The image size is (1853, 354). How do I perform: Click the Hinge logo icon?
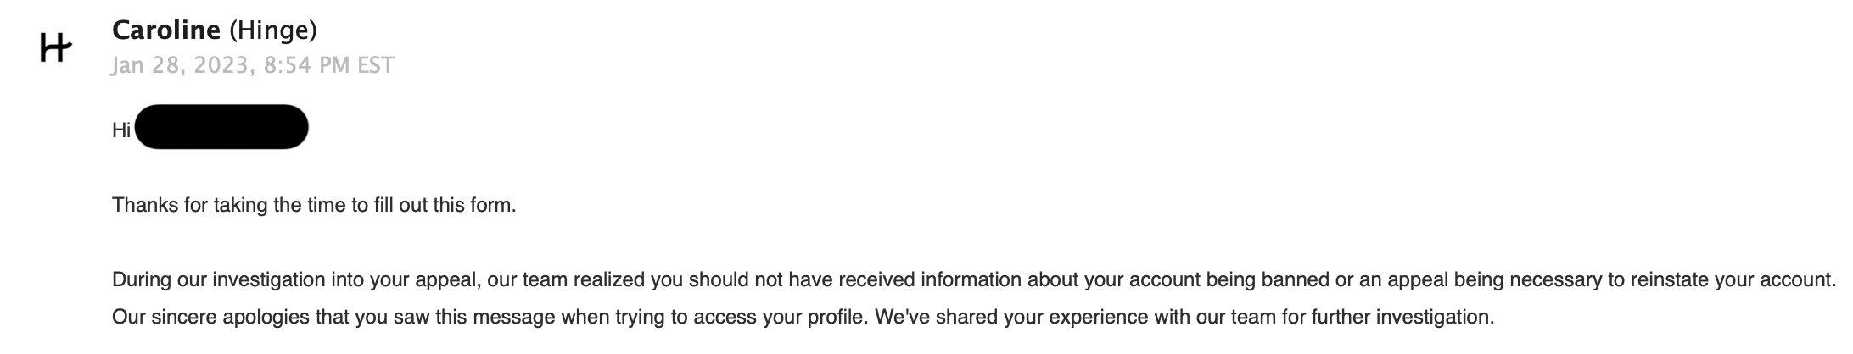click(55, 48)
